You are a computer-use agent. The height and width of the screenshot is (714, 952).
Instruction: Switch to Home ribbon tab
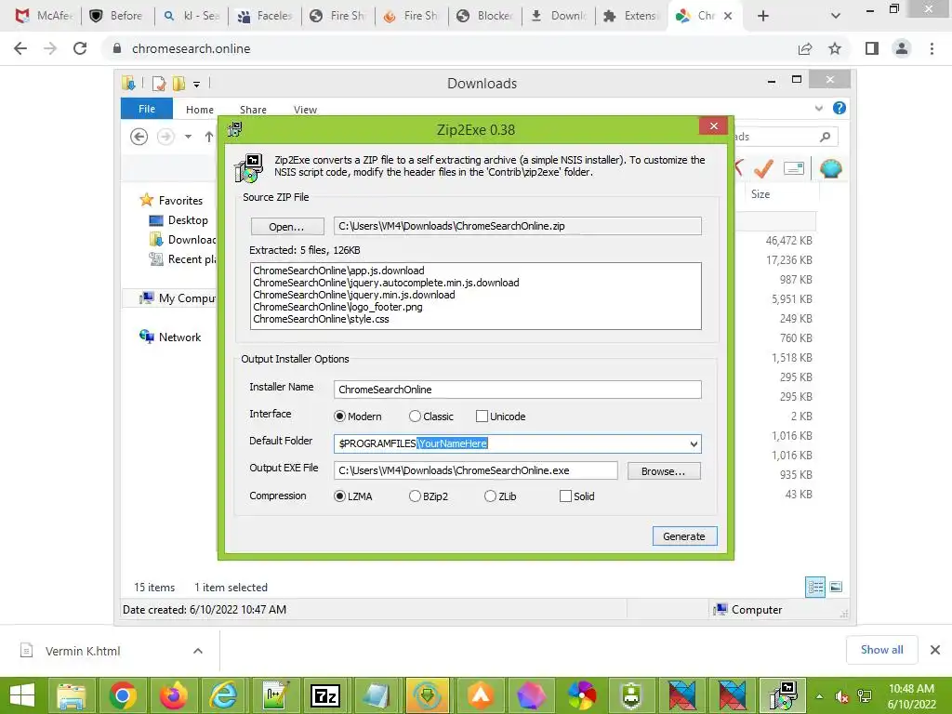[x=200, y=110]
